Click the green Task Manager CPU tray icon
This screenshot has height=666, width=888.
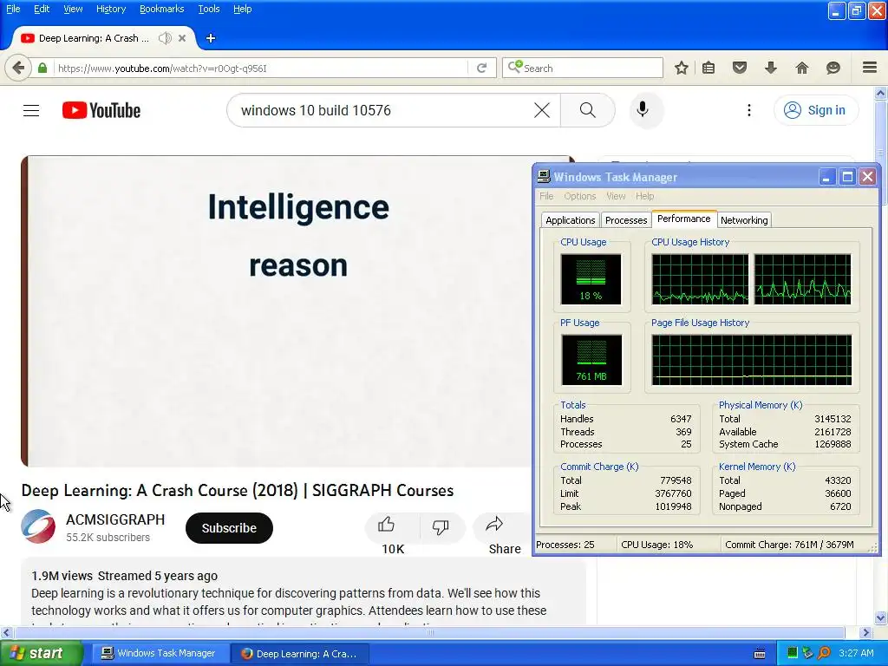click(x=793, y=653)
